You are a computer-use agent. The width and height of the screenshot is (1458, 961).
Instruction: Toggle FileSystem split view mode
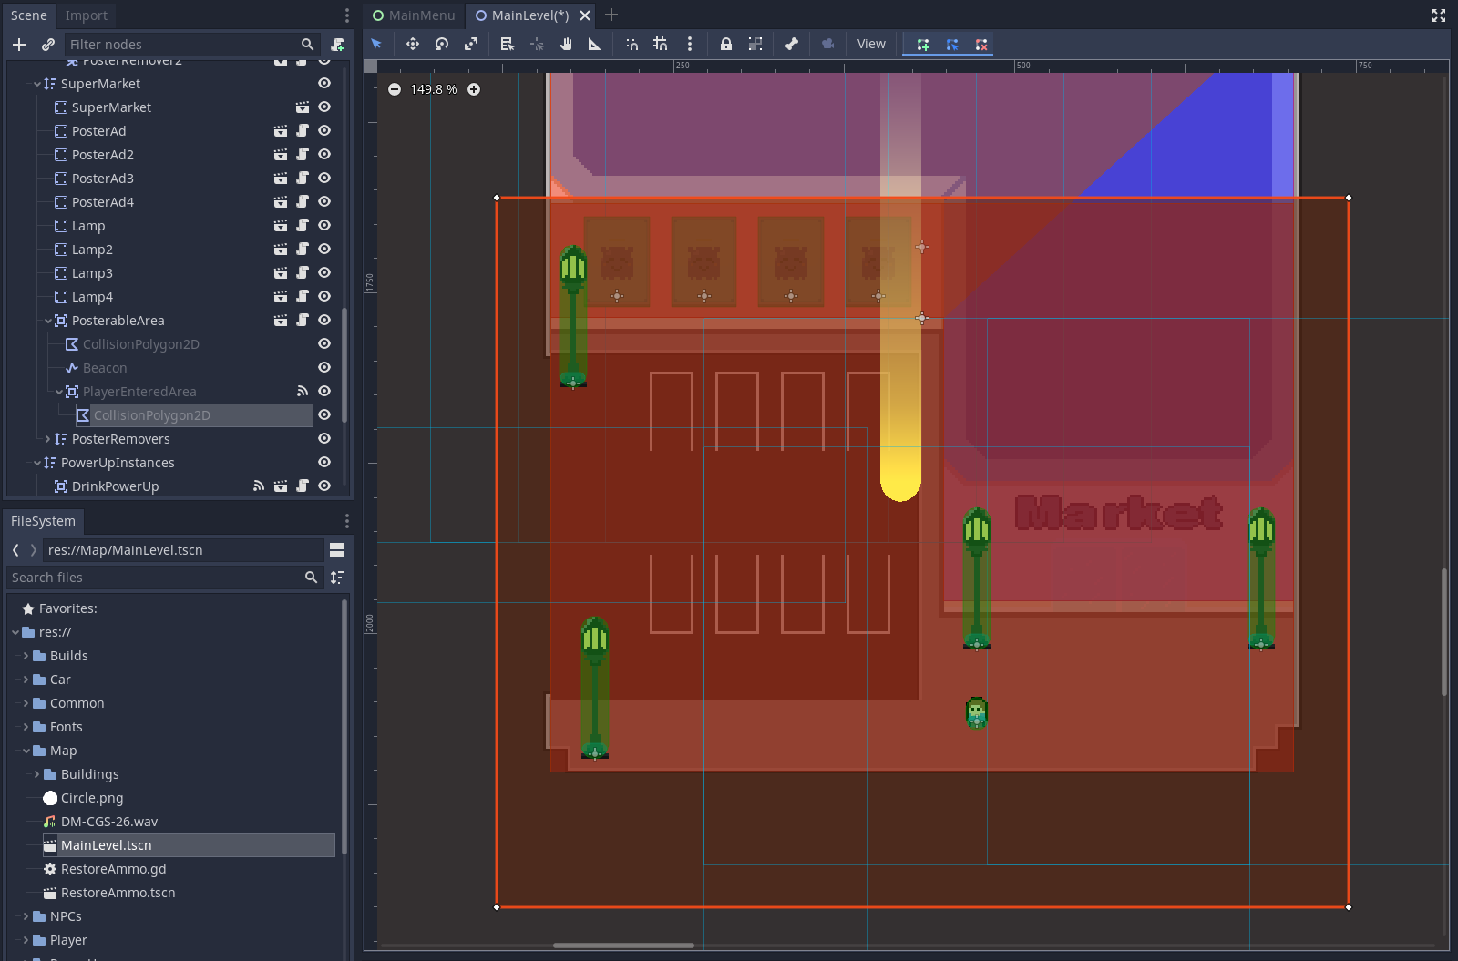(x=337, y=550)
